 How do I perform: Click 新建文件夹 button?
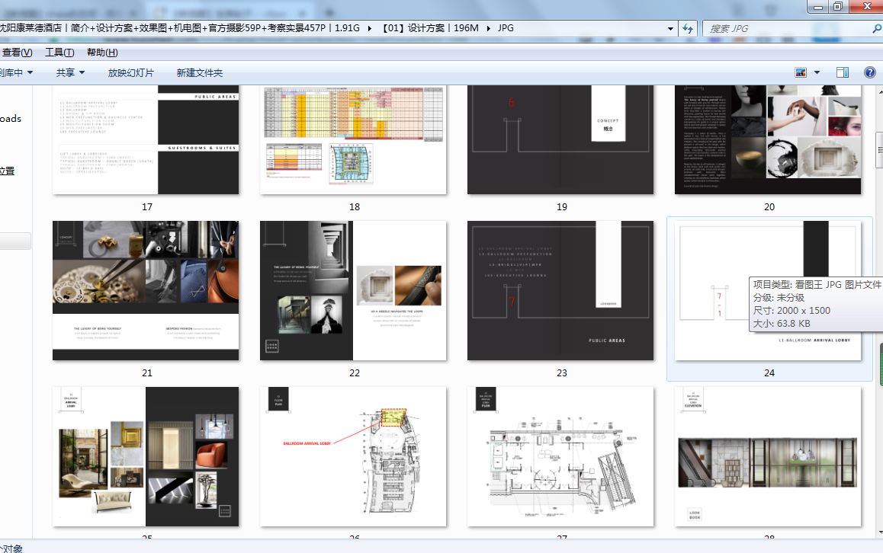199,72
